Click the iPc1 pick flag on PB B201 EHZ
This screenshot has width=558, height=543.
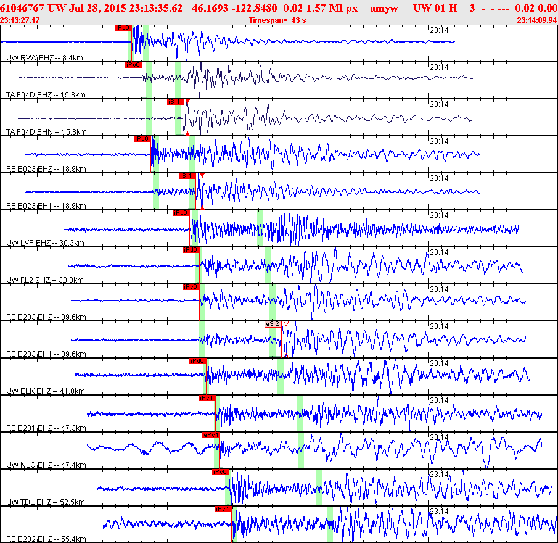coord(207,398)
